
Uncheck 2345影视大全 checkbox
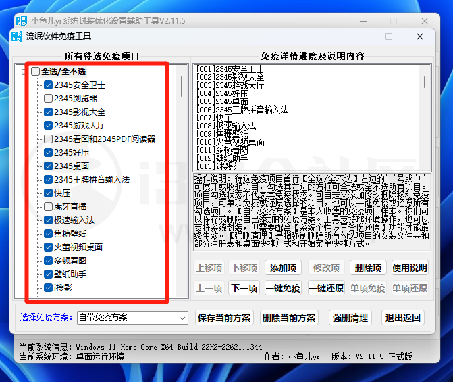(48, 112)
